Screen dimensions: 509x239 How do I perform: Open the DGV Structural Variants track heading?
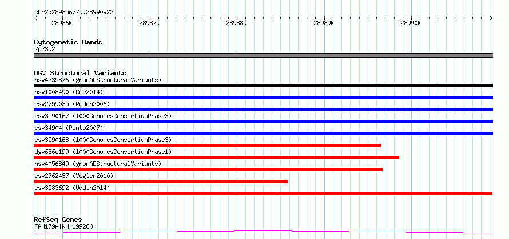click(80, 73)
